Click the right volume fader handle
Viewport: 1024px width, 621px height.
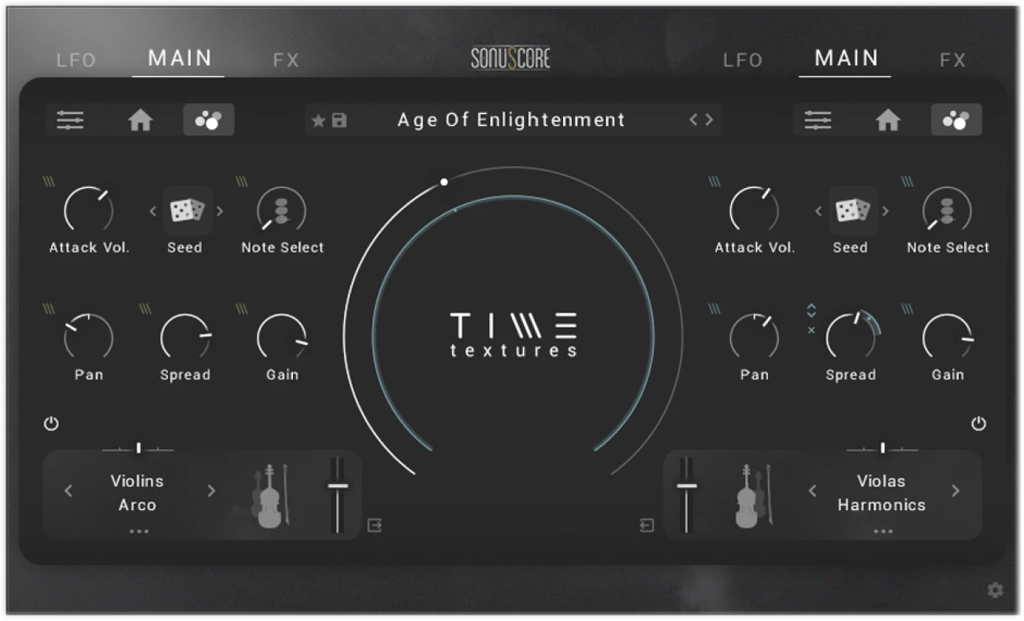click(x=686, y=486)
